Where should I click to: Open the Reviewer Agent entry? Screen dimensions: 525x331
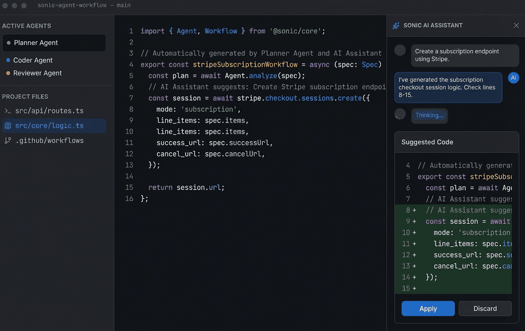pos(37,73)
